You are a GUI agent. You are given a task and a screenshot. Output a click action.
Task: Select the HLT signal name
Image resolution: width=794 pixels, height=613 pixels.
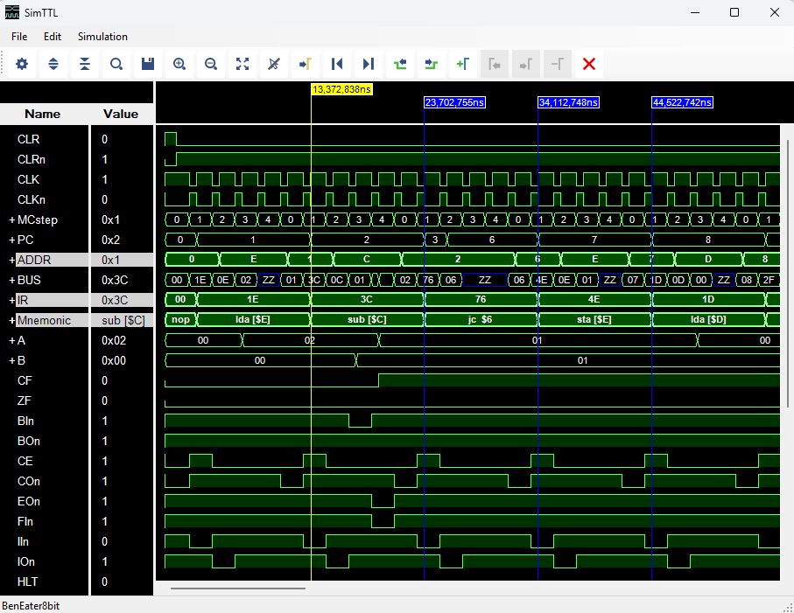coord(28,582)
